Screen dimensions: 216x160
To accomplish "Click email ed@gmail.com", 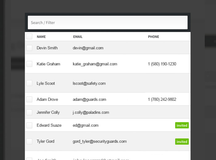I will point(85,125).
